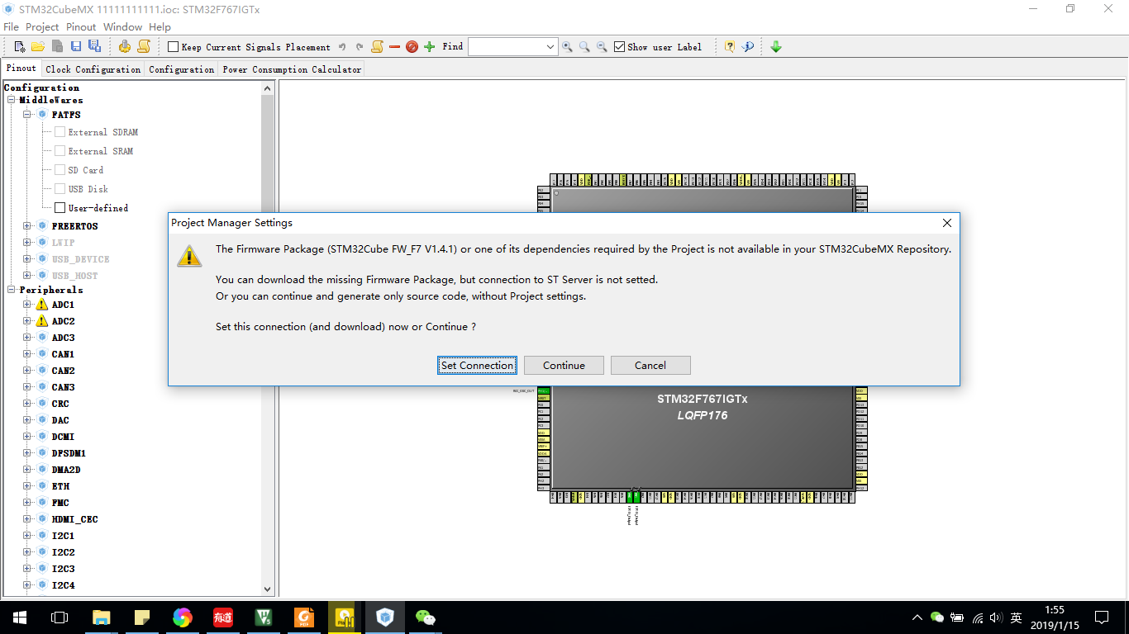Click the blue question speech-bubble icon
Viewport: 1129px width, 634px height.
click(748, 47)
